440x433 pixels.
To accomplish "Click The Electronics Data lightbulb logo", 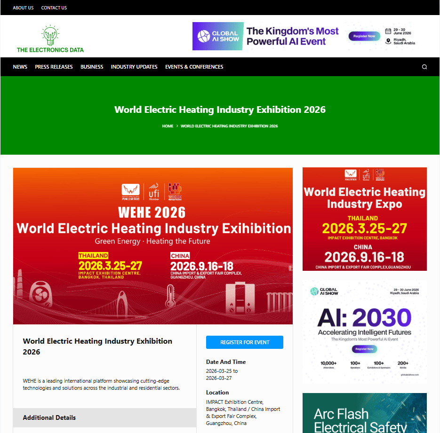I will [x=50, y=39].
